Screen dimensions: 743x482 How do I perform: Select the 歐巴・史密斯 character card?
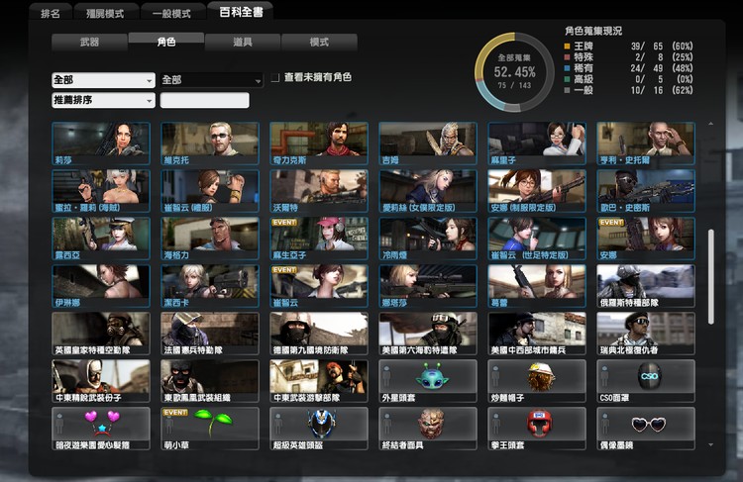click(646, 191)
